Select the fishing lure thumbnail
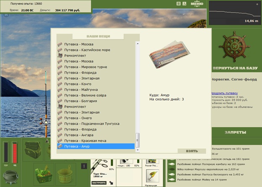Screen dimensions: 262x187 tap(152, 176)
